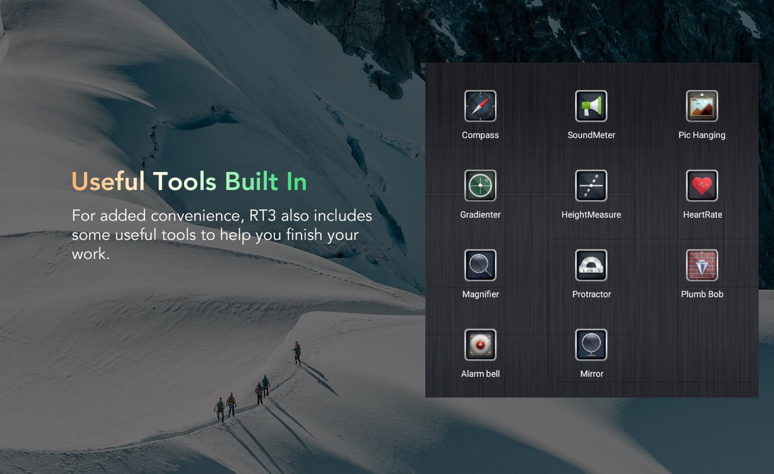The width and height of the screenshot is (774, 474).
Task: Click the "Pic Hanging" text label
Action: [x=702, y=135]
